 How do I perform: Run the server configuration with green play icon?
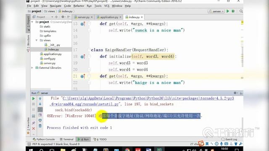pyautogui.click(x=228, y=11)
